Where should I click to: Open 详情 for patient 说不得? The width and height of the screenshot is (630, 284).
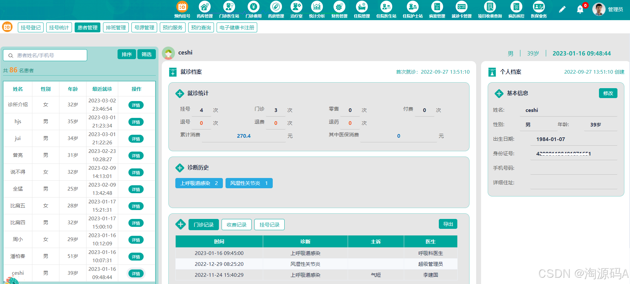click(x=136, y=172)
